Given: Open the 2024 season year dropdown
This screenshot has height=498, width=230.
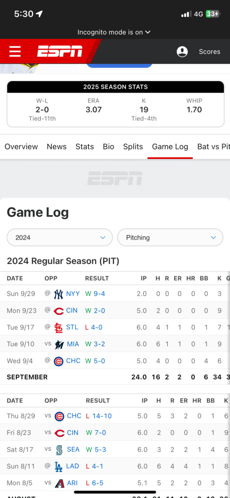Looking at the screenshot, I should (x=60, y=237).
